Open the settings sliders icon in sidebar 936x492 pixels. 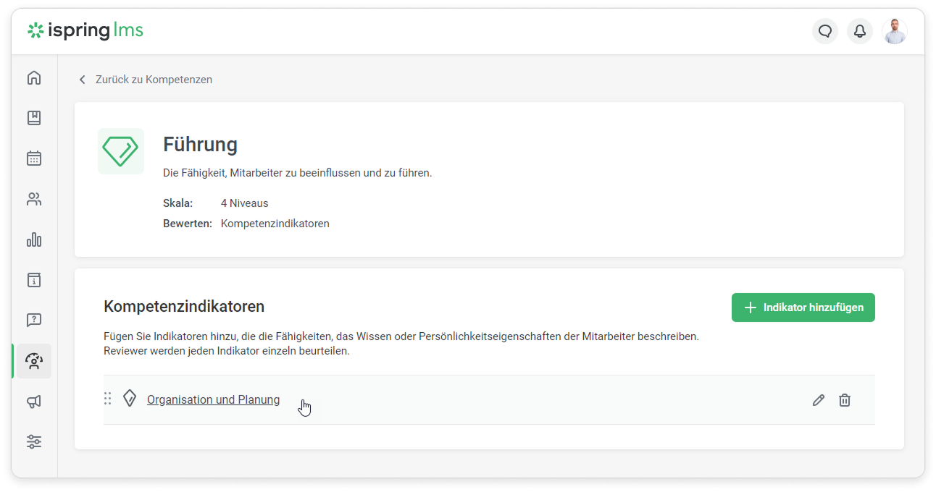[34, 441]
